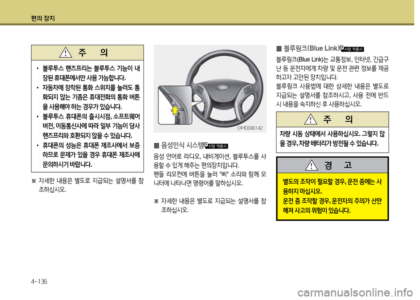Click the text 운전 중 조작할 경우

(306, 201)
